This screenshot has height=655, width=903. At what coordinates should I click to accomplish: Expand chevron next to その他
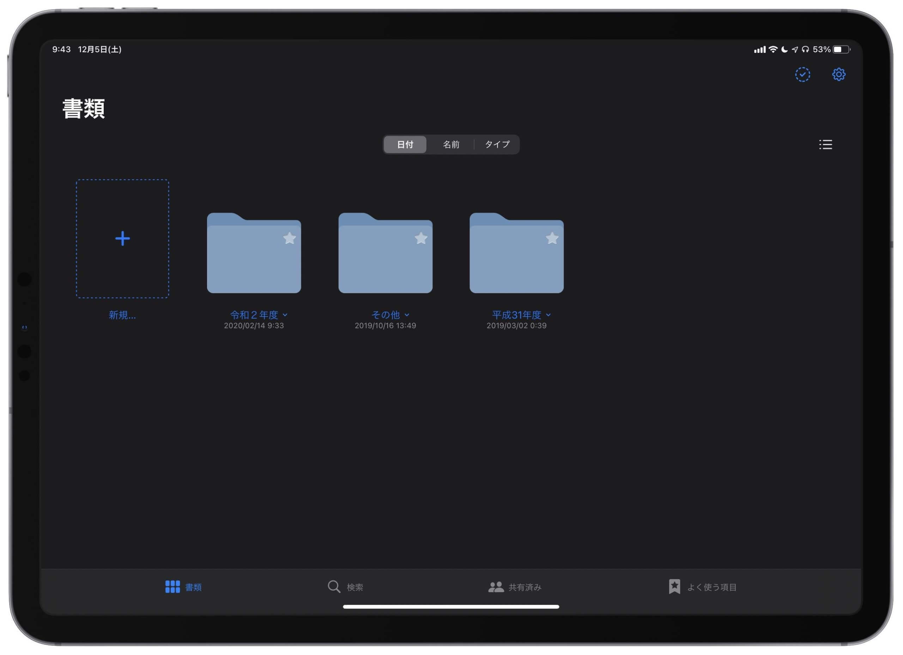coord(407,315)
